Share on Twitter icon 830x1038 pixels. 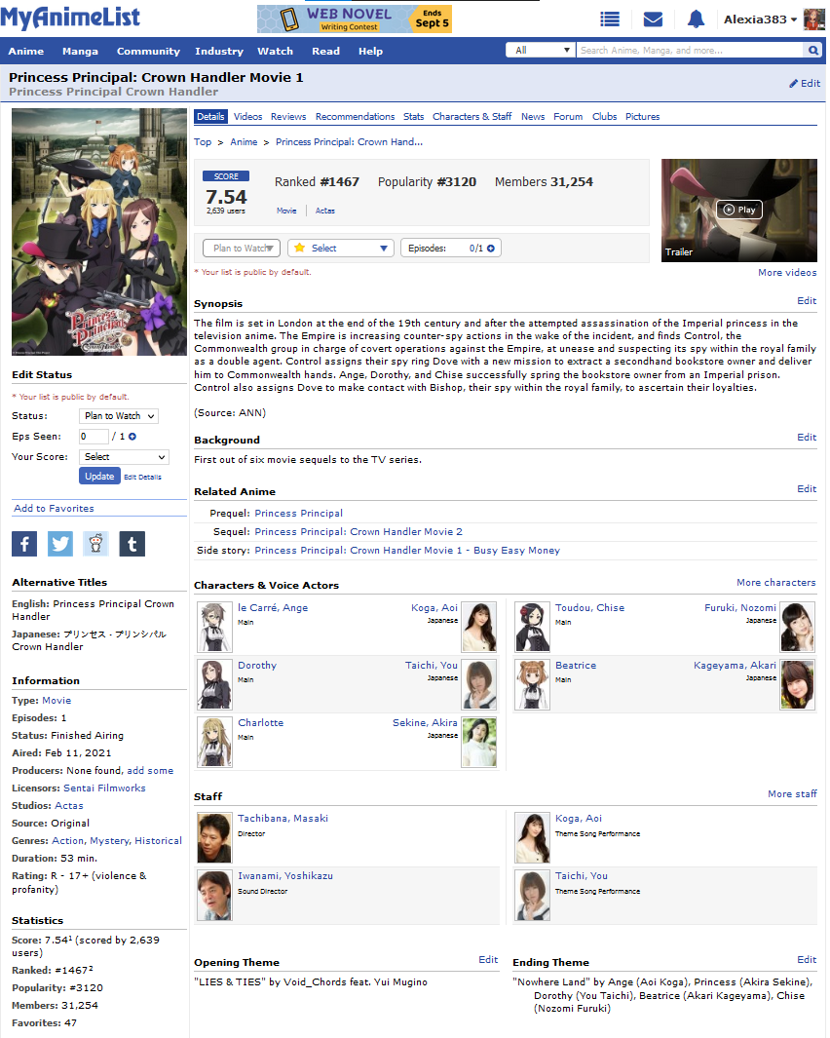pyautogui.click(x=60, y=544)
